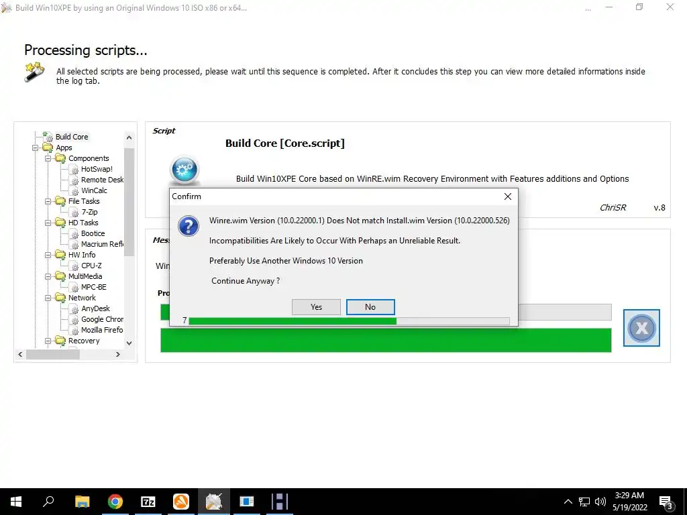Collapse the HD Tasks folder node
Screen dimensions: 687x515
(x=48, y=223)
